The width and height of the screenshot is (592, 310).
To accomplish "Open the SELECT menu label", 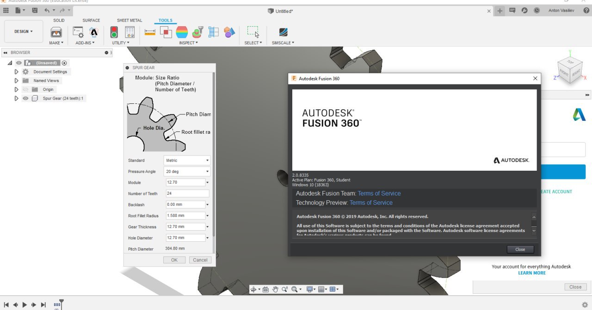I will 253,43.
